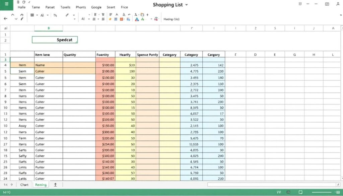Open the Strert menu
The height and width of the screenshot is (196, 343).
click(x=111, y=7)
